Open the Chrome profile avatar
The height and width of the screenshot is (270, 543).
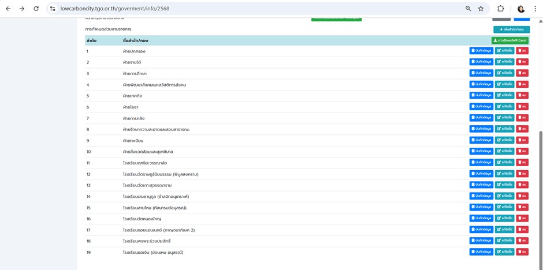[521, 9]
